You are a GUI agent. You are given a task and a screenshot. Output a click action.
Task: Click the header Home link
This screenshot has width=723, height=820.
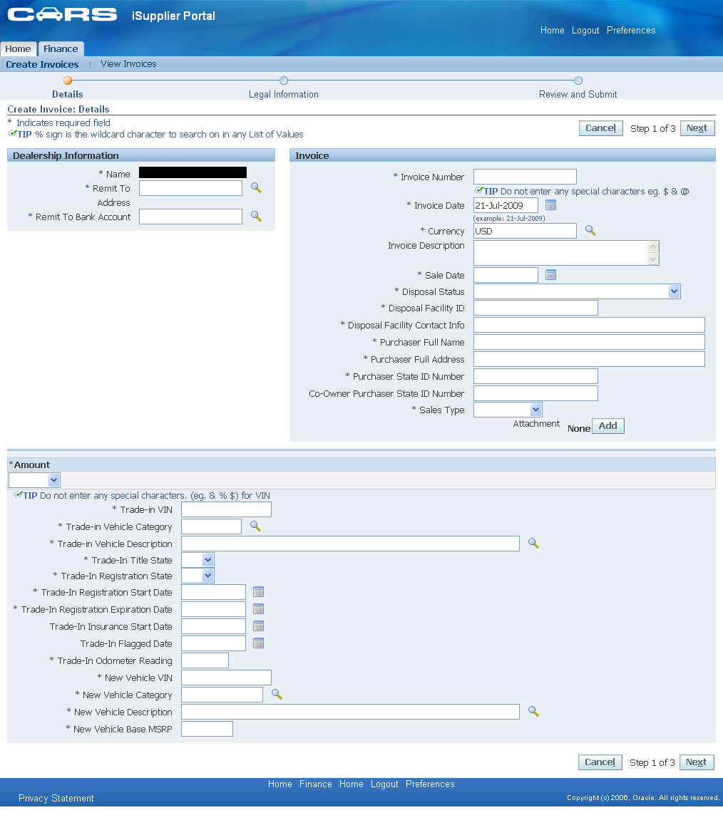[x=553, y=31]
